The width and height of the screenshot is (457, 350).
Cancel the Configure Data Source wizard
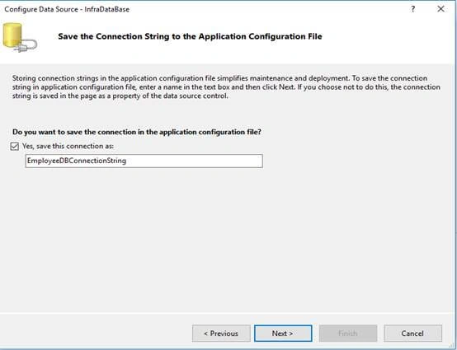(412, 334)
